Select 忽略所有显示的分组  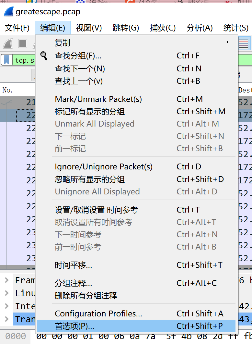136,179
